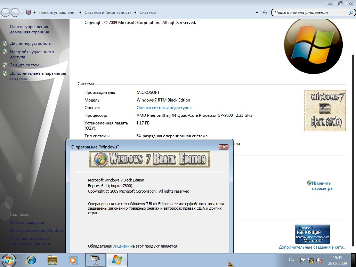Open Настройка удаленного доступа
356x267 pixels.
pos(32,54)
